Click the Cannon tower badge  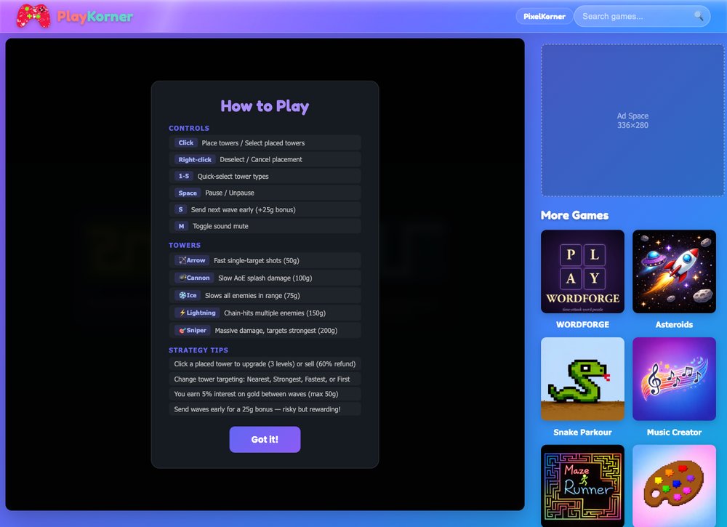click(194, 278)
